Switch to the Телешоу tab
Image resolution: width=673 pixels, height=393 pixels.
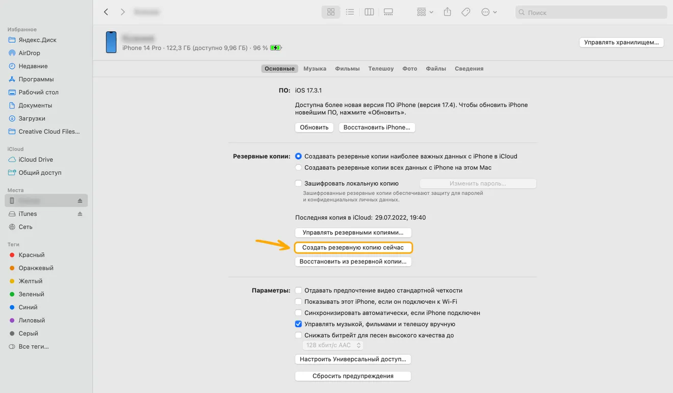381,68
